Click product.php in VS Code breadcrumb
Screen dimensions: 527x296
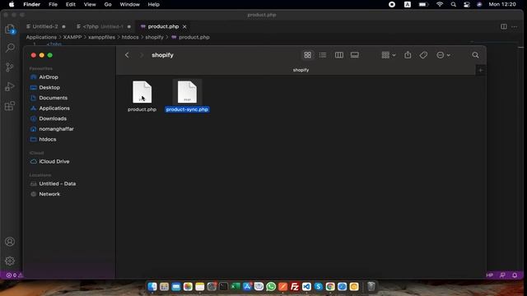click(x=194, y=37)
